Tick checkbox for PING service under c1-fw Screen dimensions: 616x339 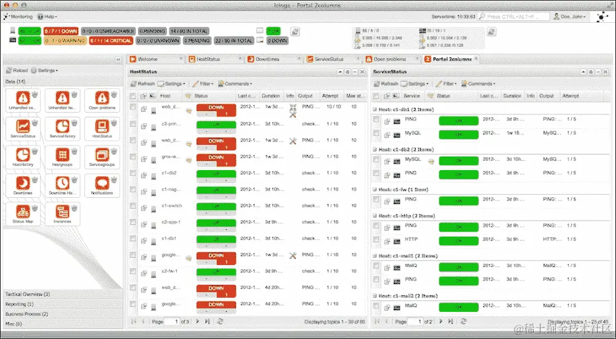376,199
